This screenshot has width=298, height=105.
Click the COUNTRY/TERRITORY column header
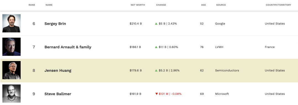(278, 5)
